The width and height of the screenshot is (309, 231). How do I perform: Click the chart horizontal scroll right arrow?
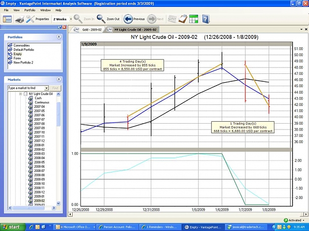point(306,214)
